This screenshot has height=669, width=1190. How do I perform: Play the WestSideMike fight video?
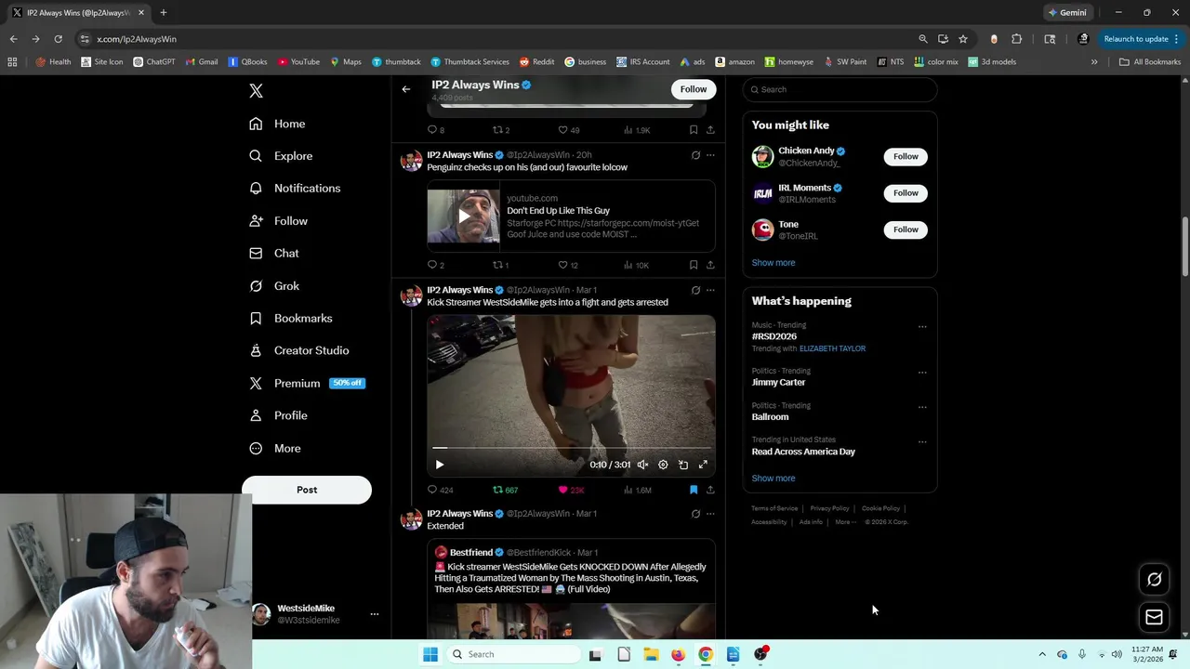(x=440, y=465)
